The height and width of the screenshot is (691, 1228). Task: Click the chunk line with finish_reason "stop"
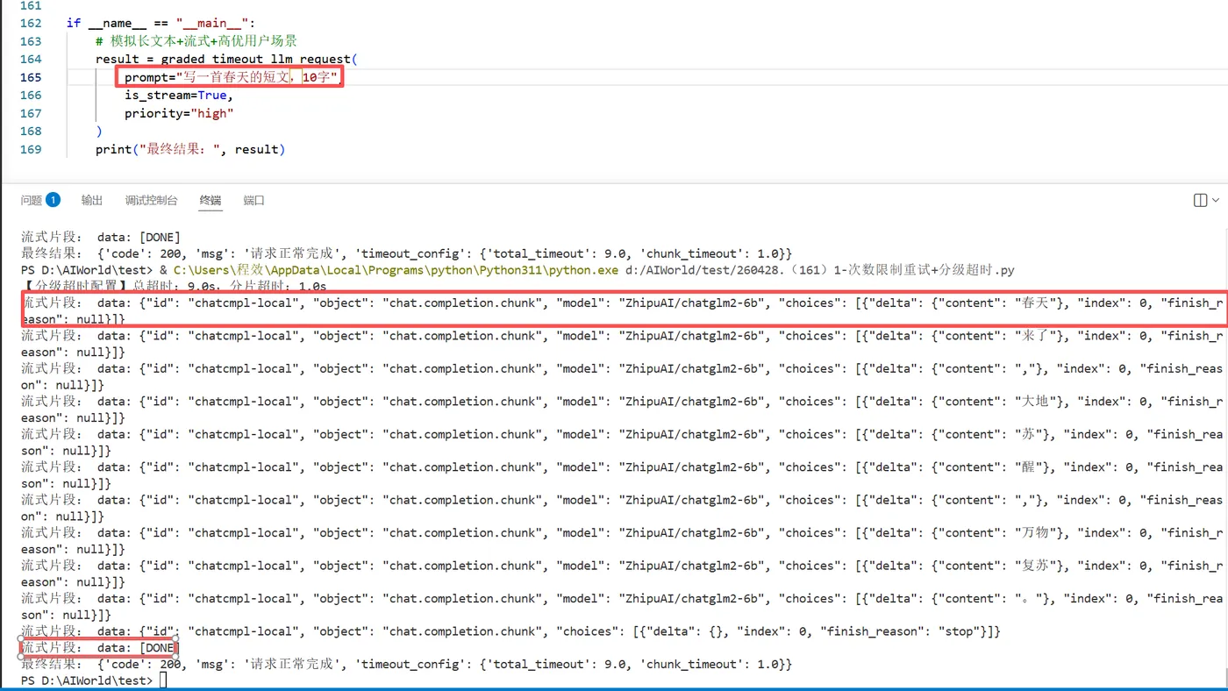pos(510,631)
